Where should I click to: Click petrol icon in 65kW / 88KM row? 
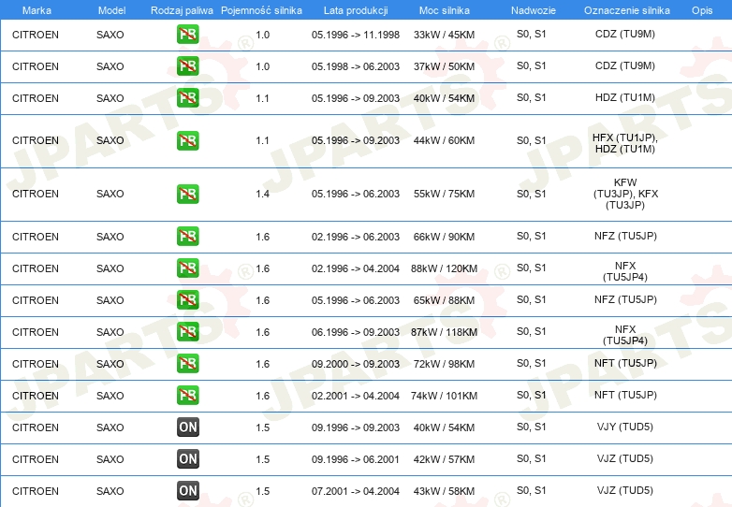tap(187, 300)
